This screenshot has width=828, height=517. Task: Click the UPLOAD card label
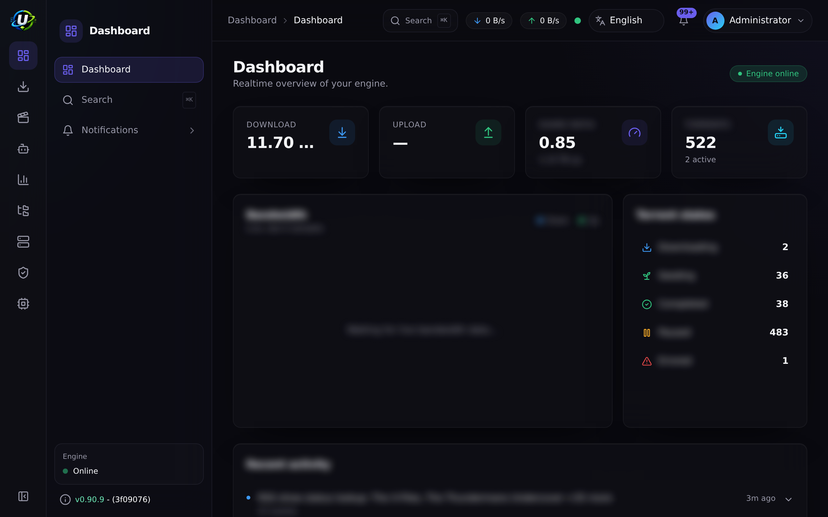pos(409,125)
